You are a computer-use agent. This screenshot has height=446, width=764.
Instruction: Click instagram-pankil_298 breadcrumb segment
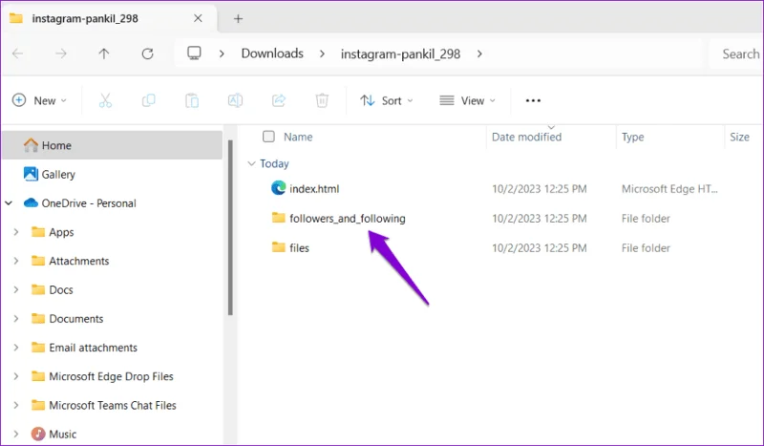(x=400, y=53)
